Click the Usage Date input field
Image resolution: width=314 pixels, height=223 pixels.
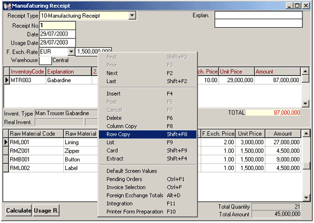[x=57, y=43]
